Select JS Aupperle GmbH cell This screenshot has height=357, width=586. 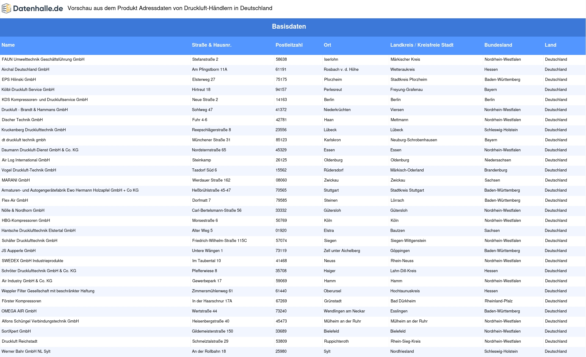tap(19, 251)
